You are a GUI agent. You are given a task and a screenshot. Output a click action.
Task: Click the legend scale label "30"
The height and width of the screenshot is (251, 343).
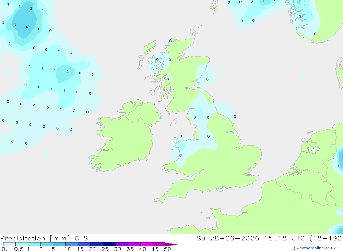click(118, 249)
